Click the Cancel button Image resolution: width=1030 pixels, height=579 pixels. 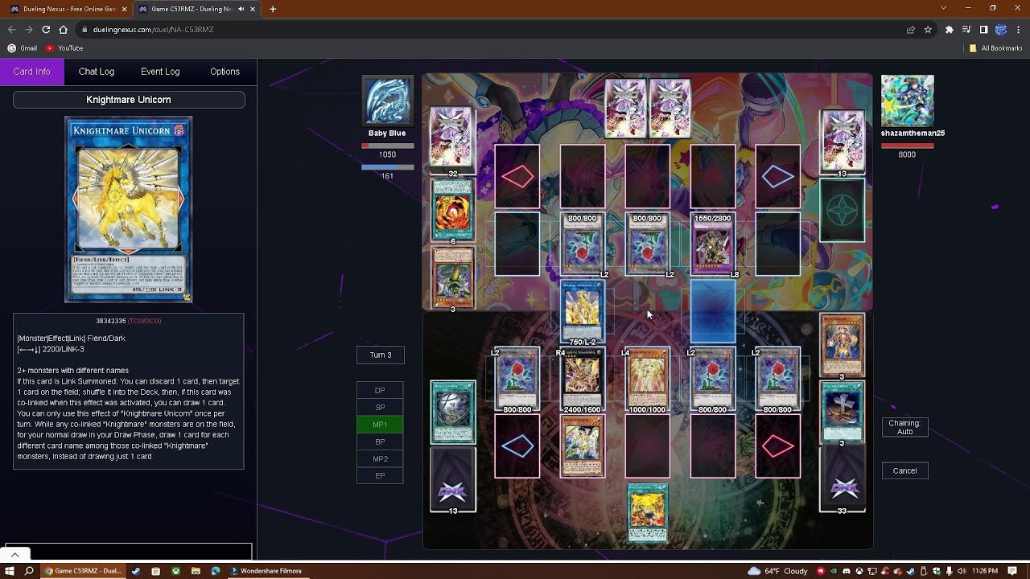(904, 470)
